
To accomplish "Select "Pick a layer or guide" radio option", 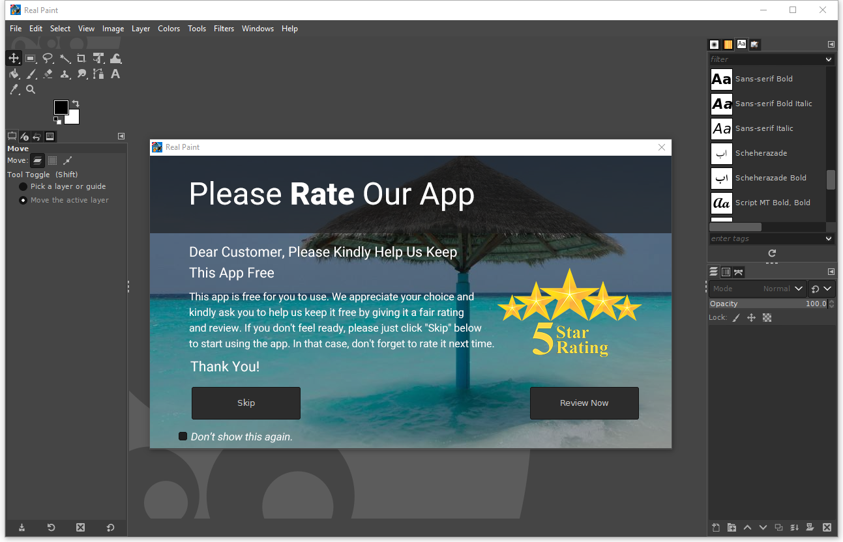I will click(23, 186).
